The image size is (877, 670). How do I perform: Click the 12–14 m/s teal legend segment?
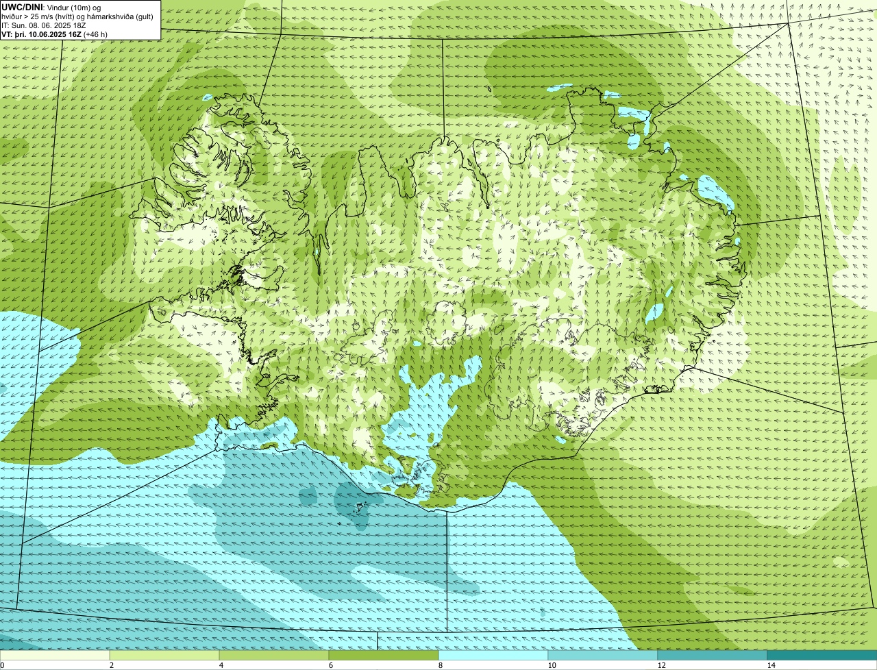(x=713, y=655)
